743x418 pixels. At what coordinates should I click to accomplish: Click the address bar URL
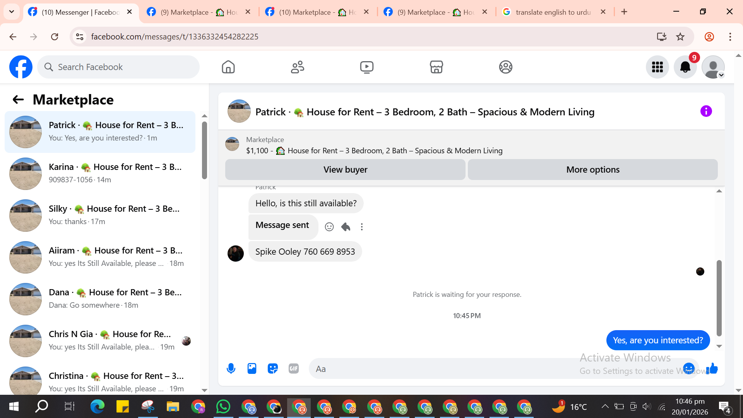click(x=175, y=37)
